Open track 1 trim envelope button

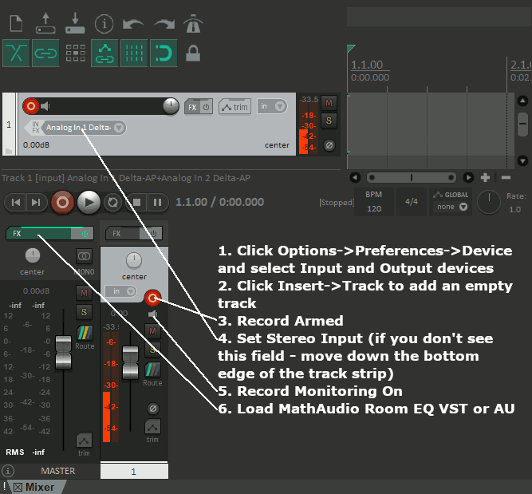234,107
